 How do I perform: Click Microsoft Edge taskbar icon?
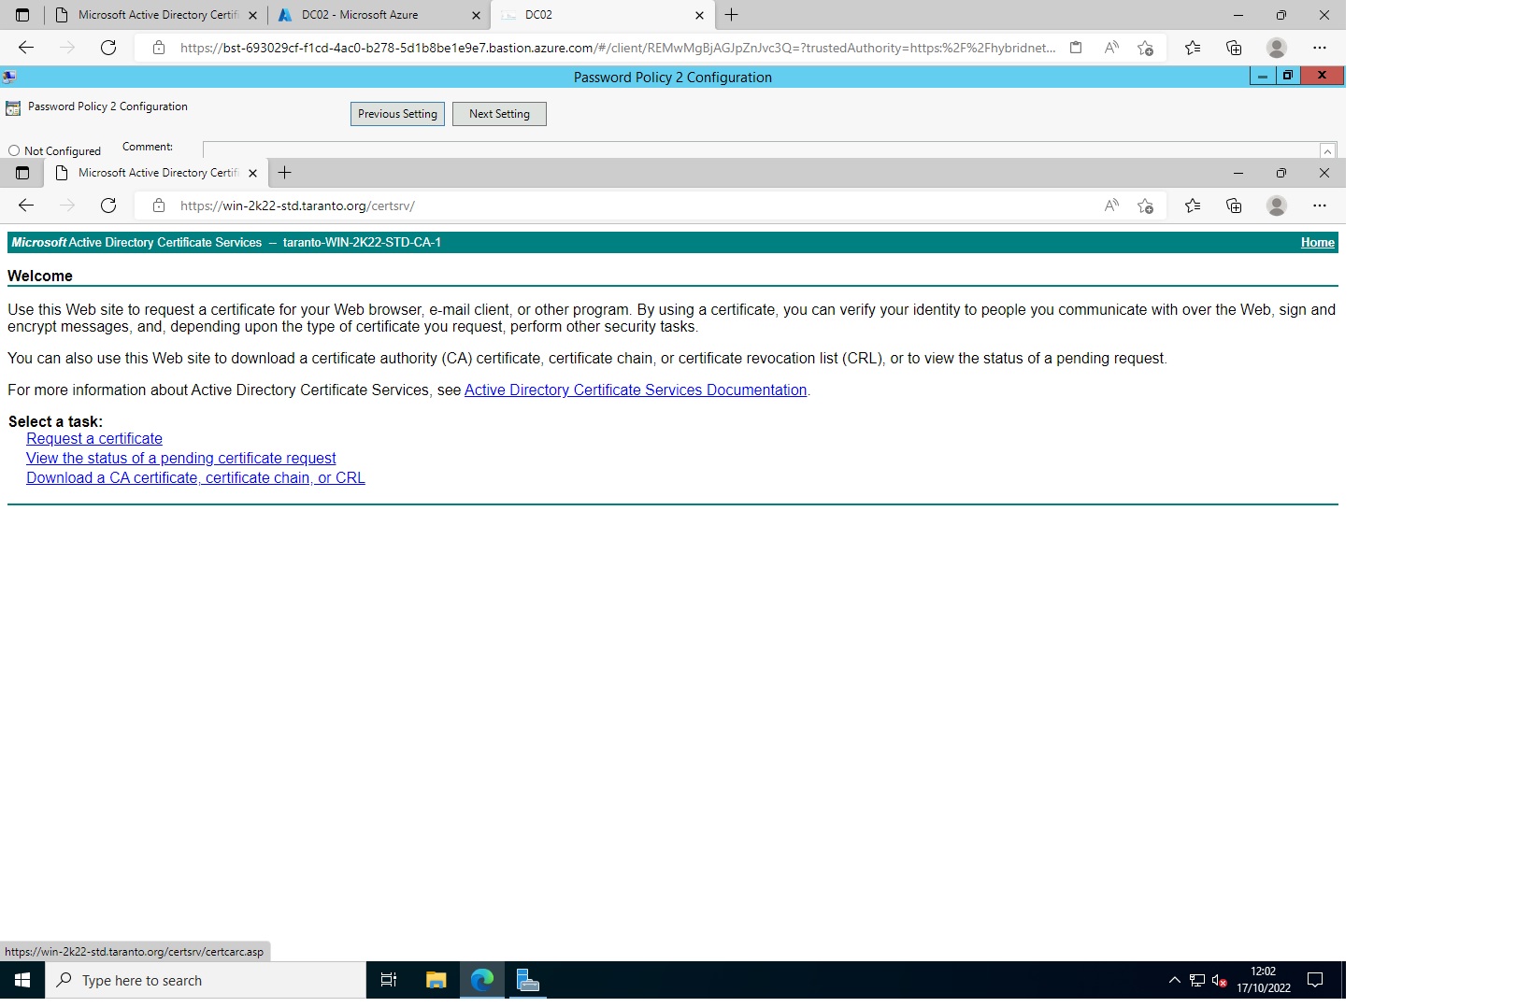482,980
